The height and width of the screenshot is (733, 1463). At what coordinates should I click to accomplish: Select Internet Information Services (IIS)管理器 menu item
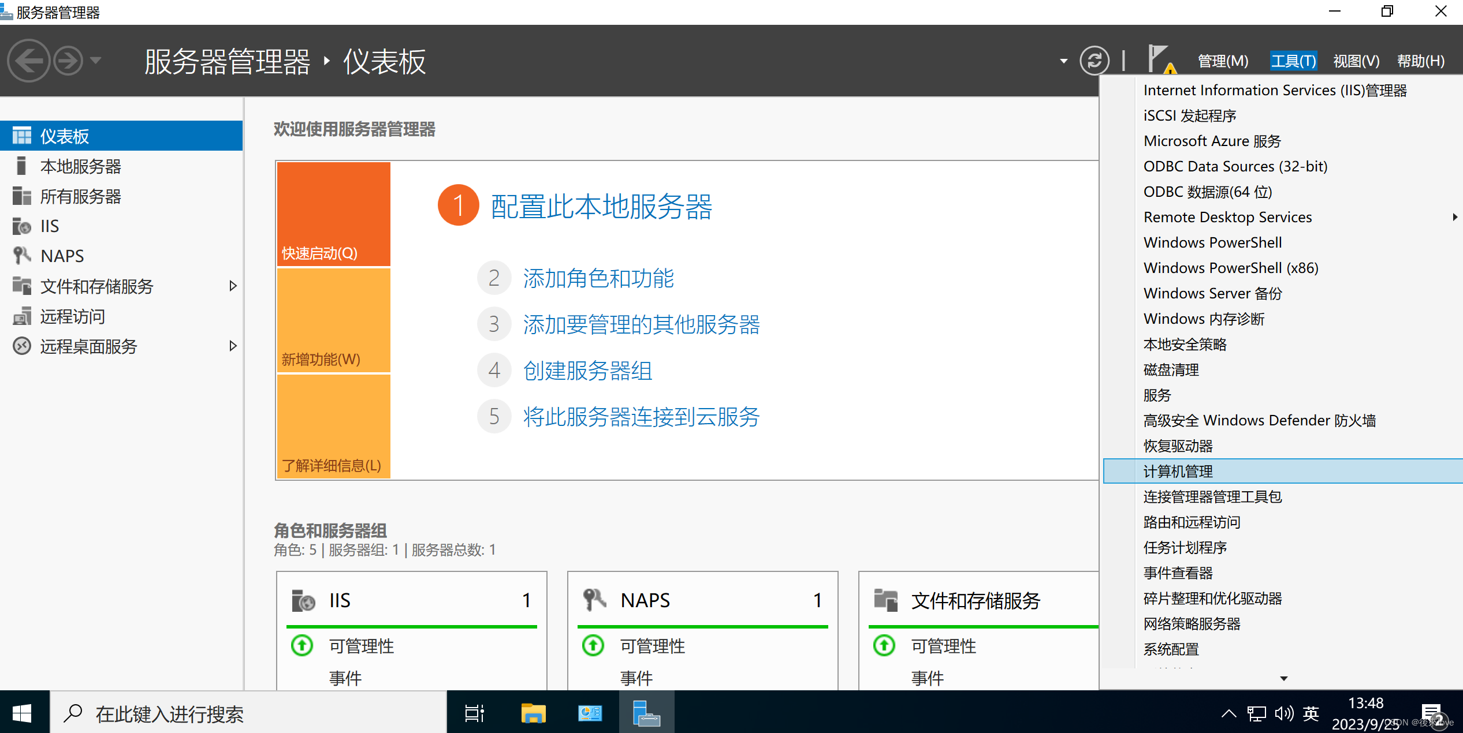(1283, 91)
